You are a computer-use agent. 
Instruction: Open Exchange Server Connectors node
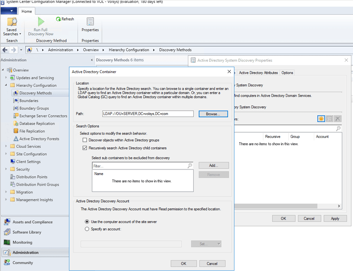coord(43,116)
